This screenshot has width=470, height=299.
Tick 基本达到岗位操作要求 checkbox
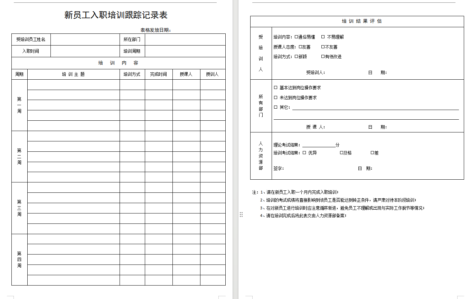[275, 88]
